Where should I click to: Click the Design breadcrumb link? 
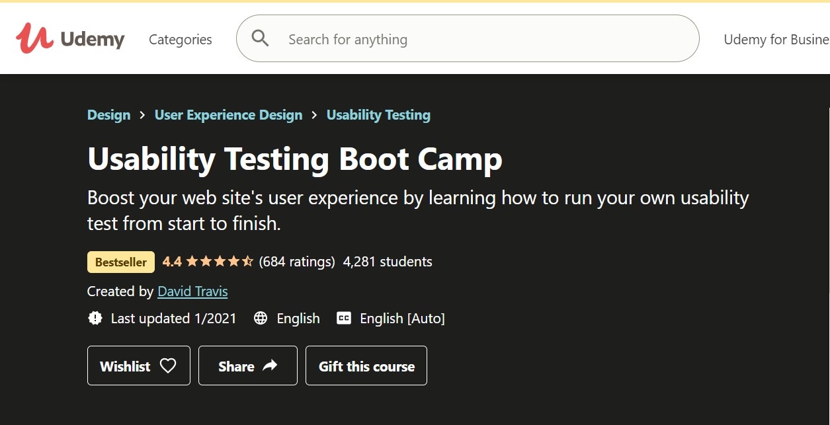coord(108,115)
